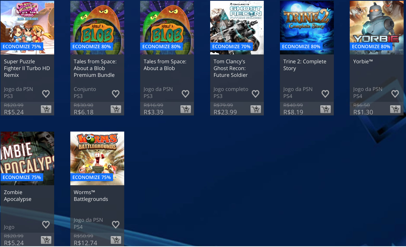Click the R$3.39 About a Blob price

click(x=154, y=112)
